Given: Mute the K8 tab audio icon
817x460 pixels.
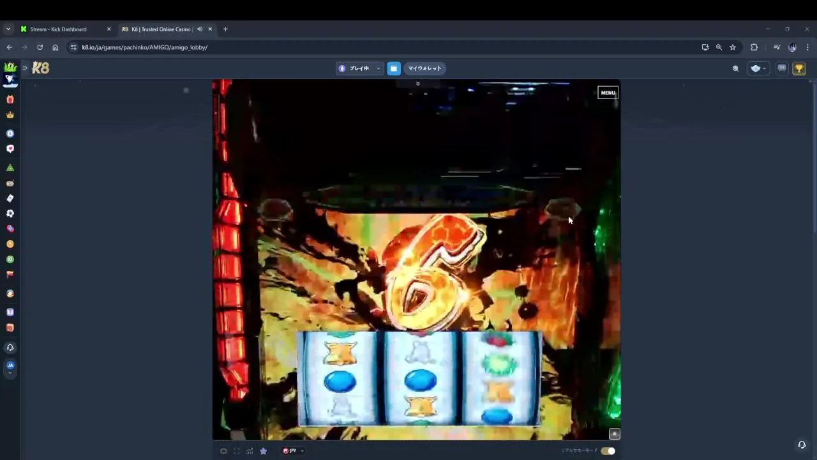Looking at the screenshot, I should pyautogui.click(x=200, y=29).
